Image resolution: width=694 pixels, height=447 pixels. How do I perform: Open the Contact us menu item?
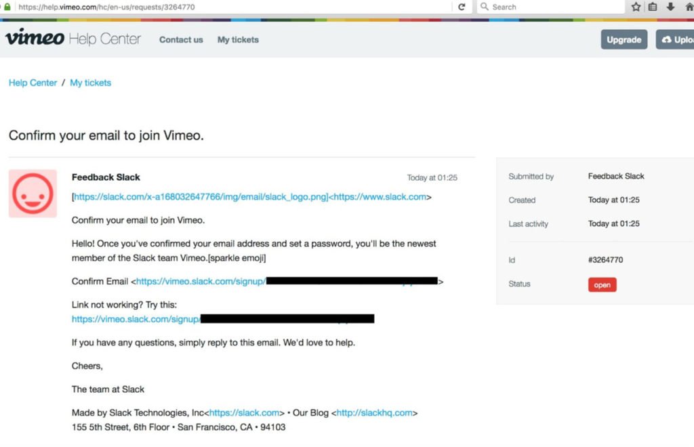[x=181, y=40]
